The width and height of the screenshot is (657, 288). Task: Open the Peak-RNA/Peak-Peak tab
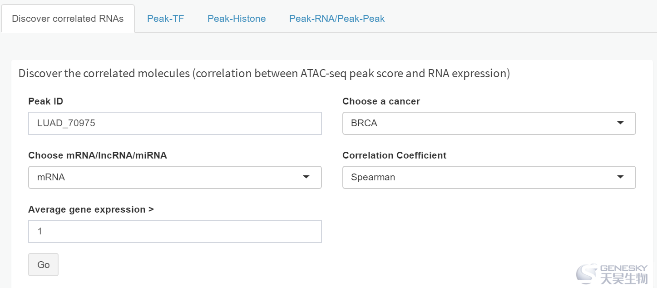click(337, 19)
